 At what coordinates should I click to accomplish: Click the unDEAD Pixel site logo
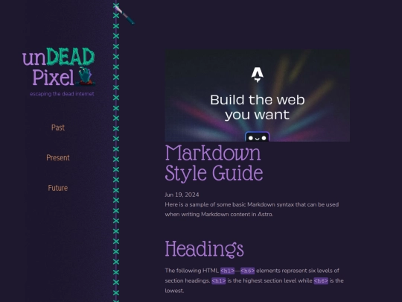click(x=59, y=66)
